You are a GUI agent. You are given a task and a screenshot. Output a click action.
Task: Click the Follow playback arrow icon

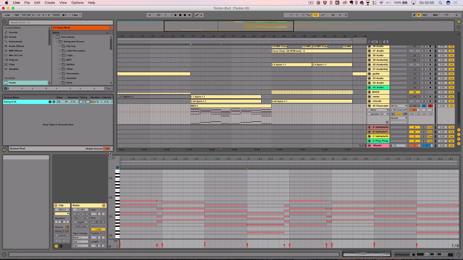pos(149,15)
